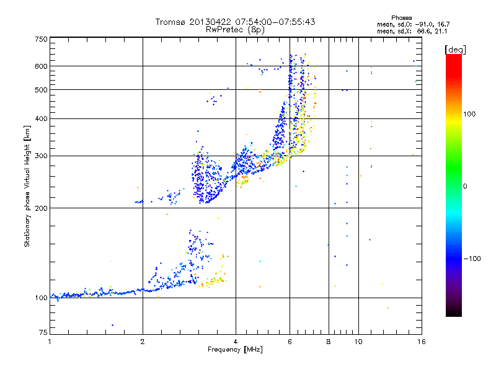This screenshot has width=496, height=372.
Task: Click the 100 km tick on the height axis
Action: (41, 298)
